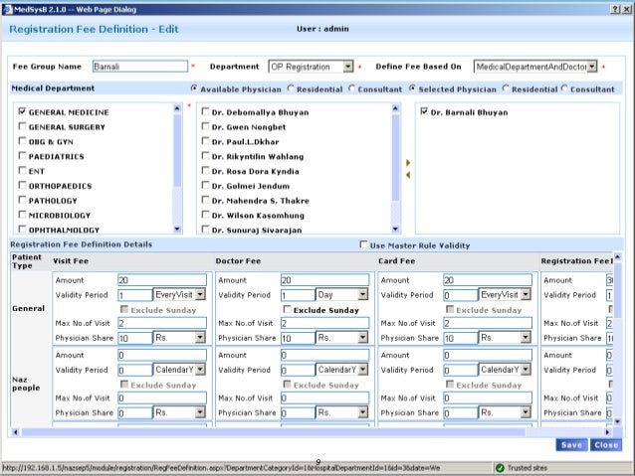This screenshot has width=635, height=476.
Task: Select Residential radio beside Selected Physician
Action: (506, 88)
